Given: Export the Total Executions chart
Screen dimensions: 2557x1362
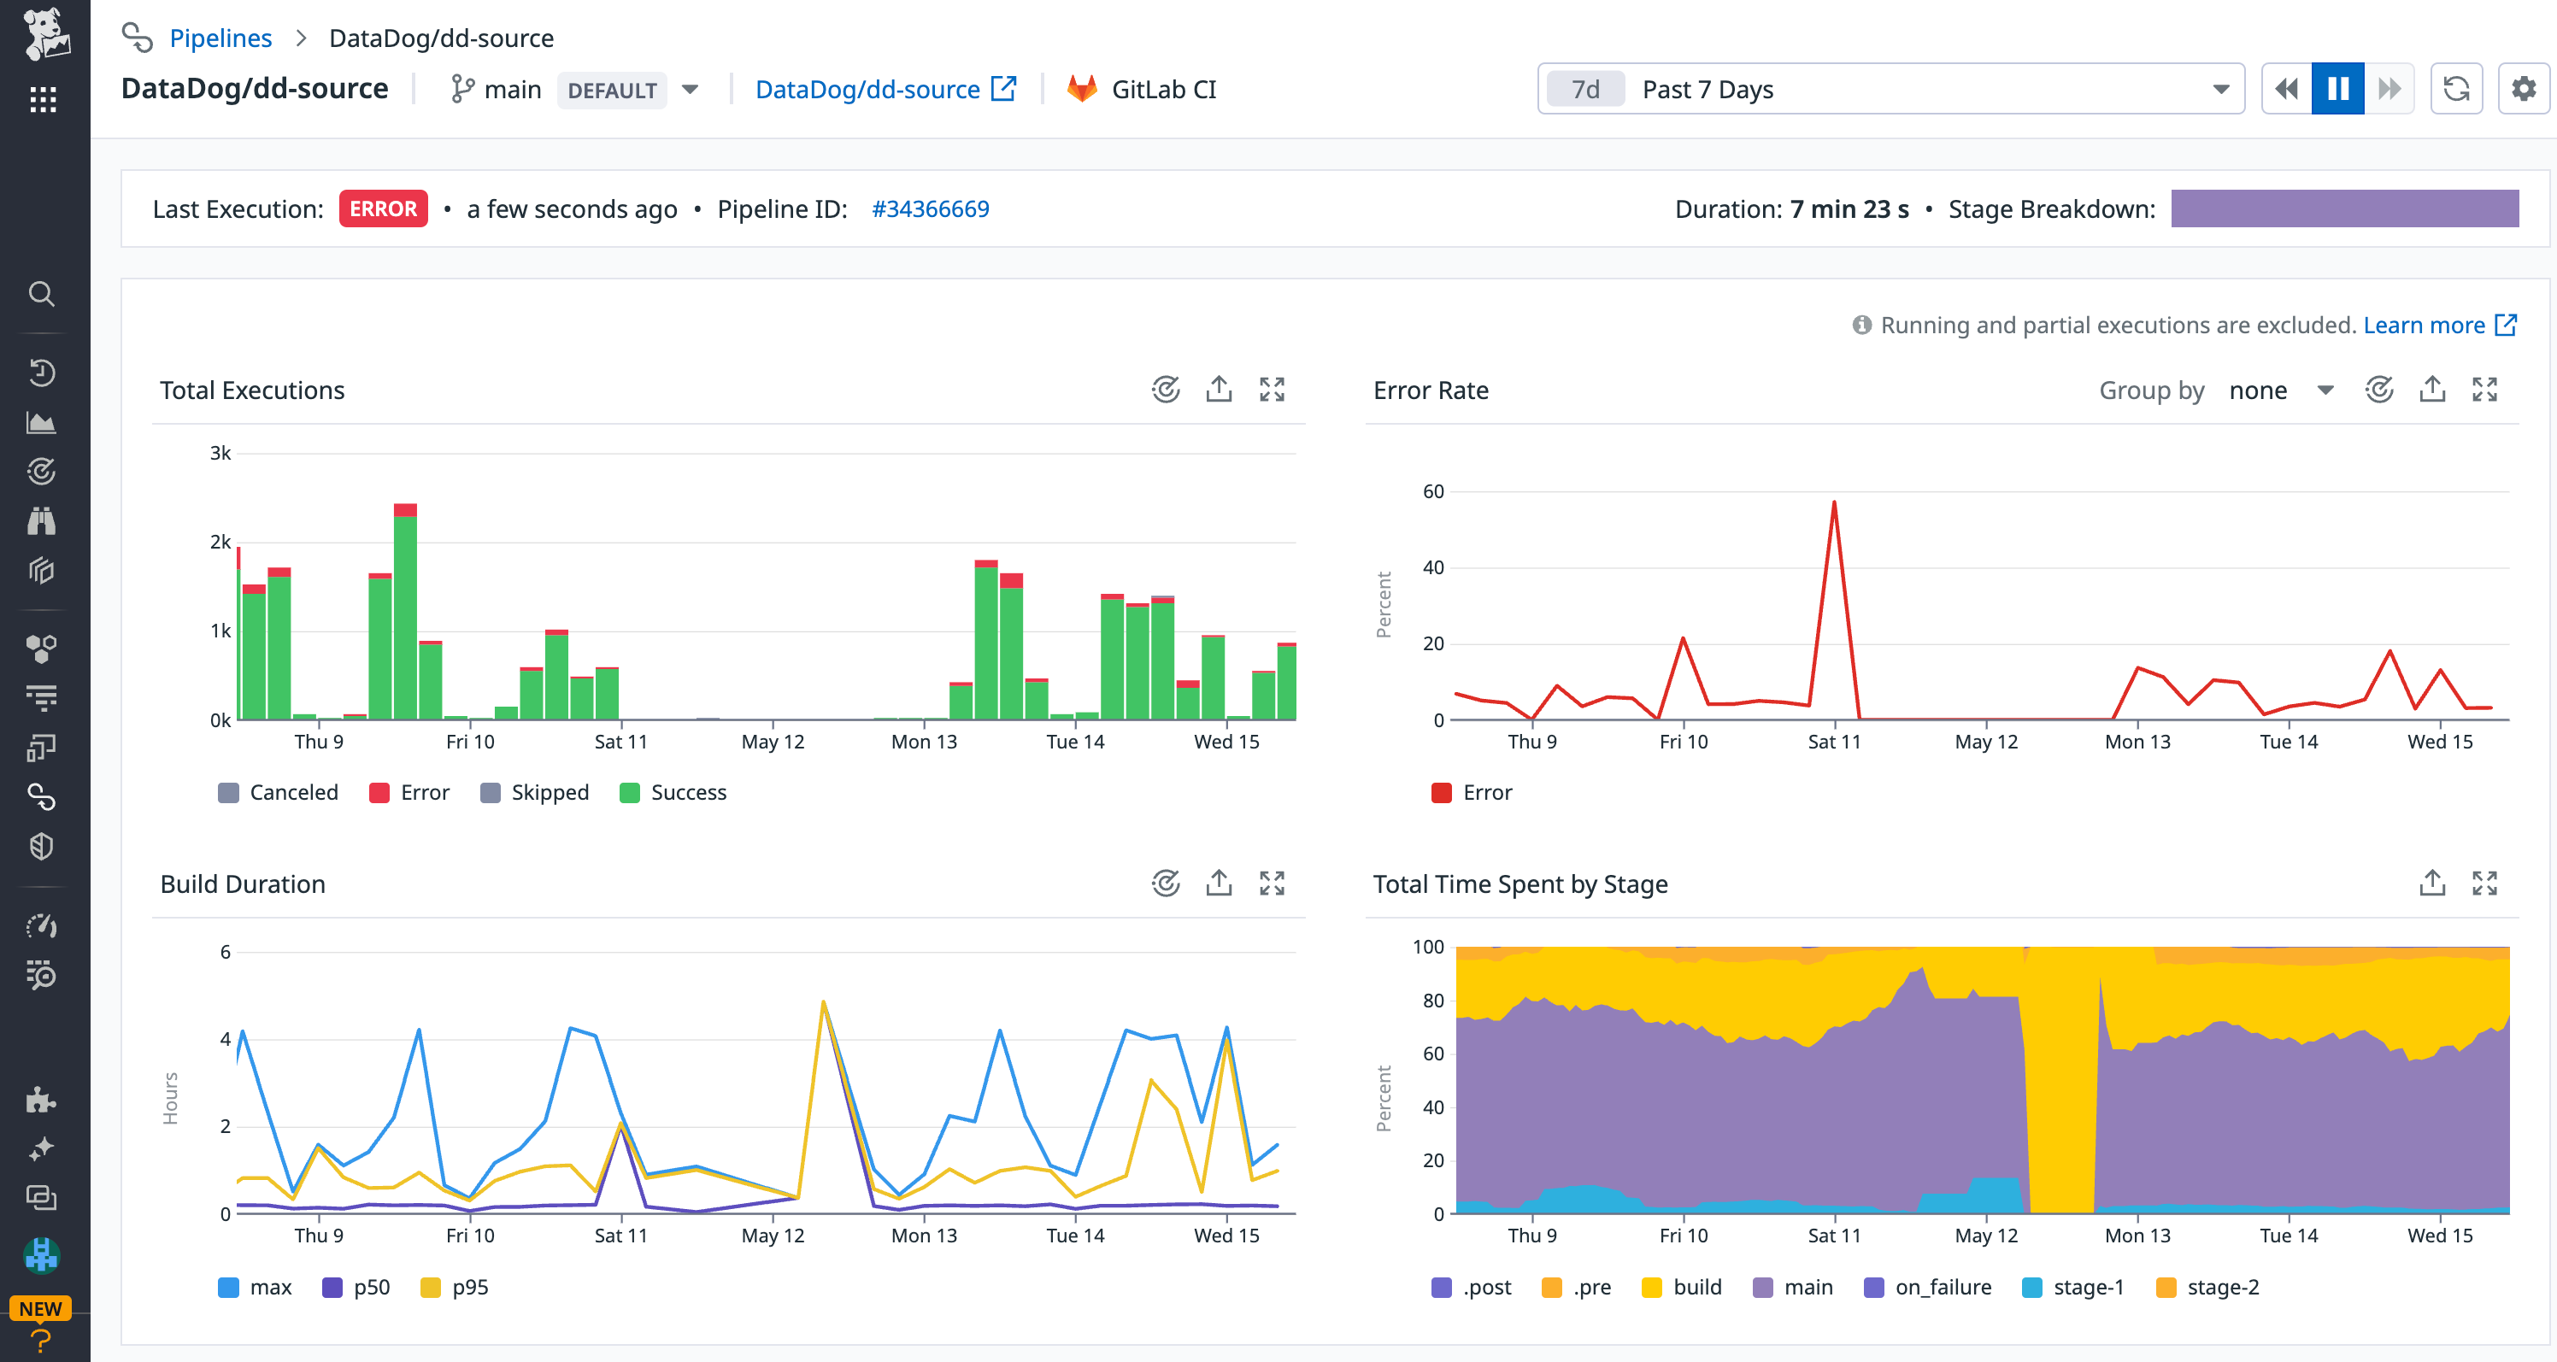Looking at the screenshot, I should [x=1219, y=389].
